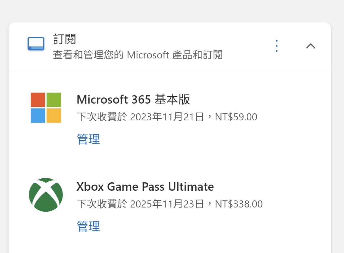Click 下次收費於 label under Microsoft 365
The image size is (344, 253).
pos(102,117)
